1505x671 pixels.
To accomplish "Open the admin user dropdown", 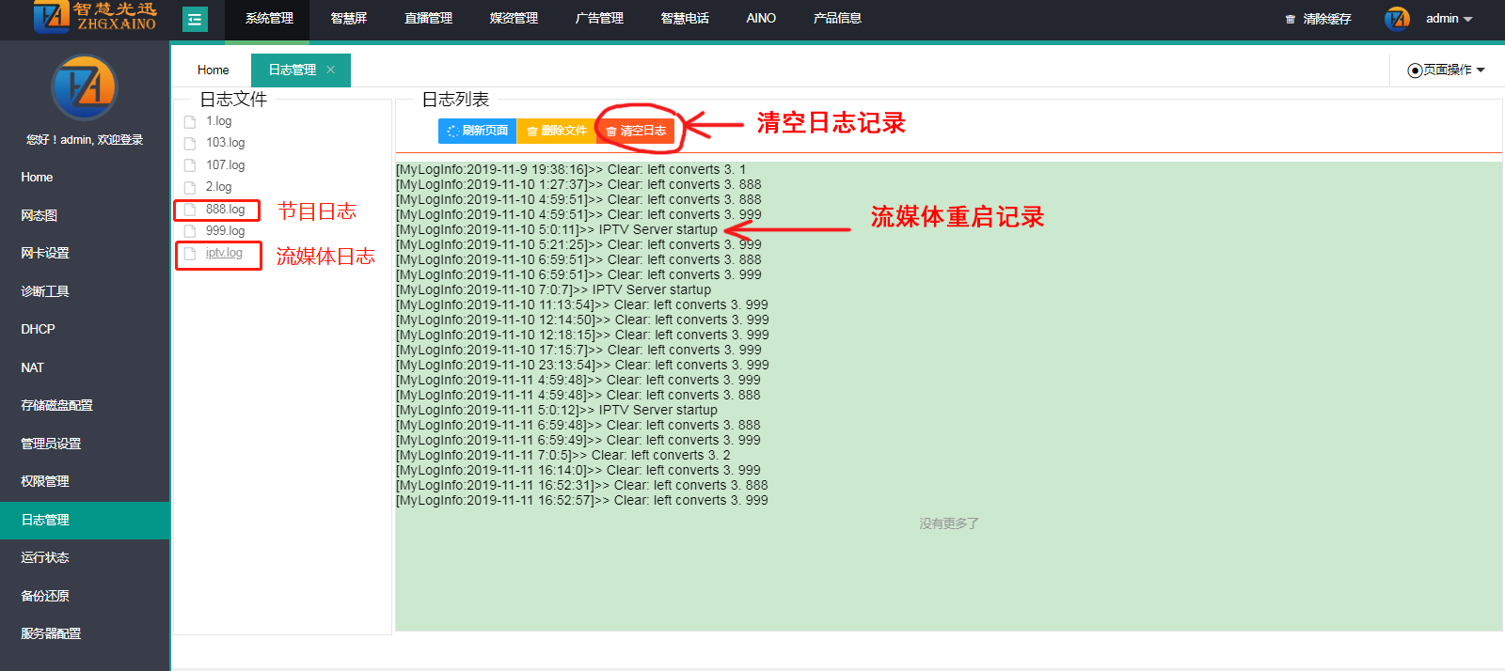I will (x=1449, y=19).
